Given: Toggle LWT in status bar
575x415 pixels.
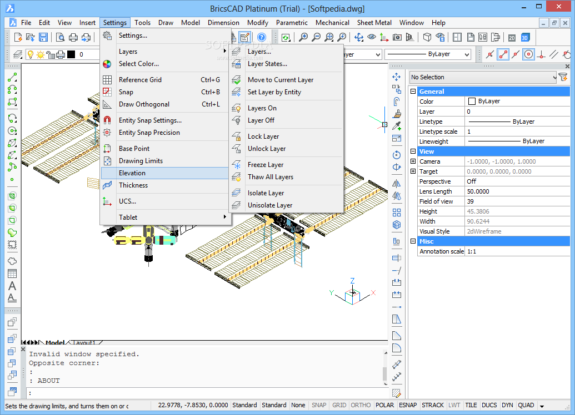Looking at the screenshot, I should [x=454, y=405].
